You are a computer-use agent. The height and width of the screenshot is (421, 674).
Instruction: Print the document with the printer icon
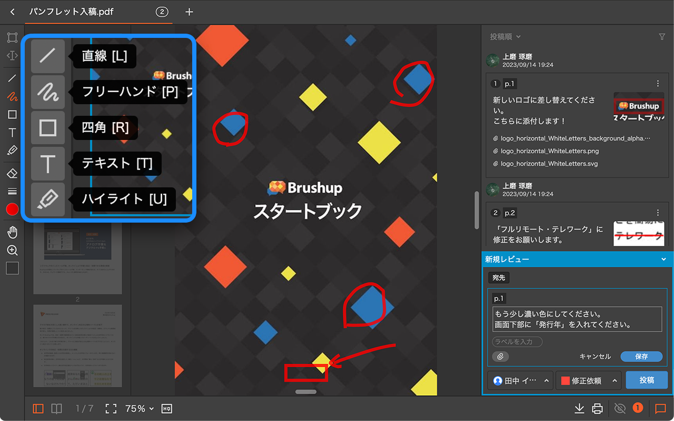(597, 408)
